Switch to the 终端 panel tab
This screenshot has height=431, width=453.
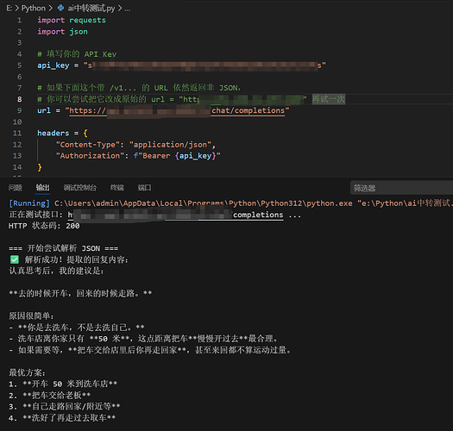pos(117,188)
